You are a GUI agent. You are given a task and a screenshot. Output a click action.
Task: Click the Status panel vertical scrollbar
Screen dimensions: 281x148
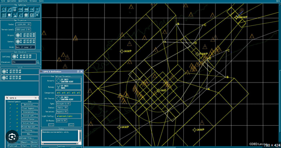[x=80, y=136]
